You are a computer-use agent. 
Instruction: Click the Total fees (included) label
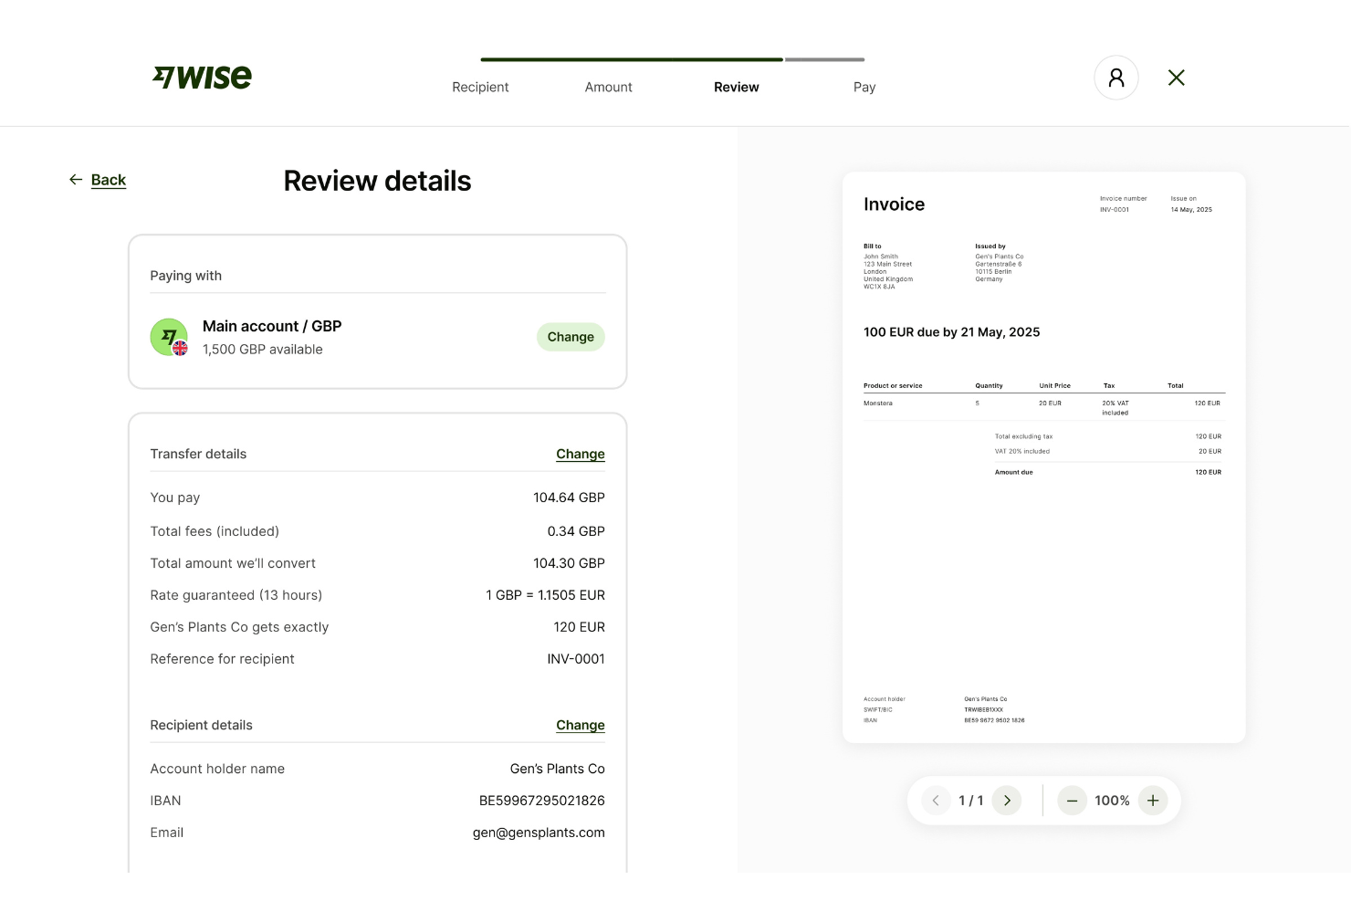pyautogui.click(x=215, y=531)
